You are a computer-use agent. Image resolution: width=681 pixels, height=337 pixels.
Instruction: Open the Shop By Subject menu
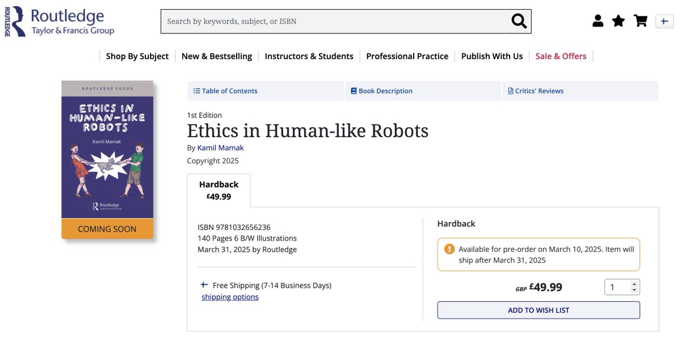[x=137, y=56]
